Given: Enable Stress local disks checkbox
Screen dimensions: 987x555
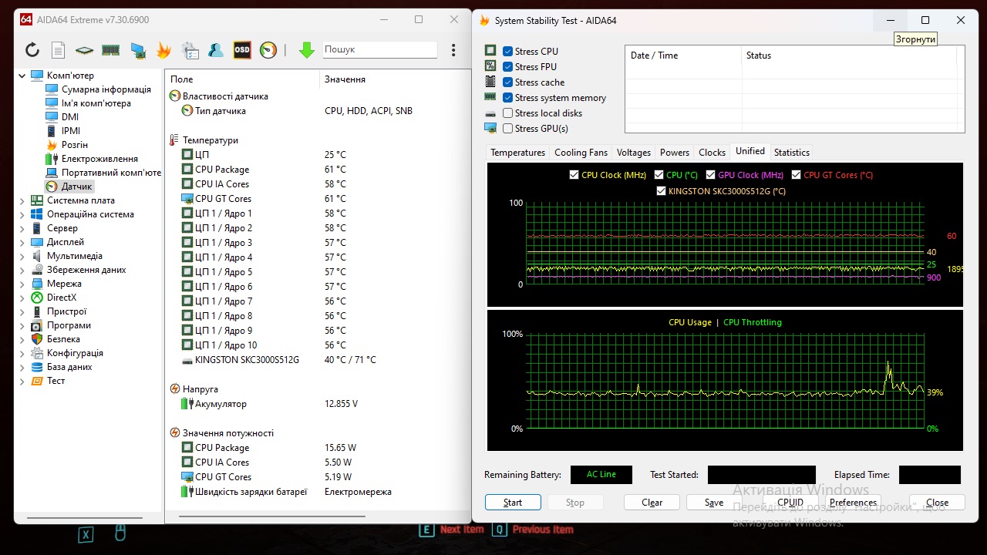Looking at the screenshot, I should pyautogui.click(x=507, y=113).
